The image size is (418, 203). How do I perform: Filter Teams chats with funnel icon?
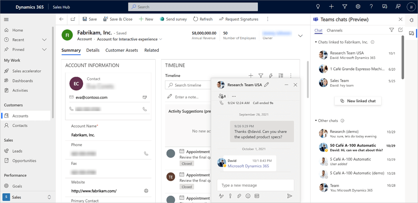click(x=391, y=30)
